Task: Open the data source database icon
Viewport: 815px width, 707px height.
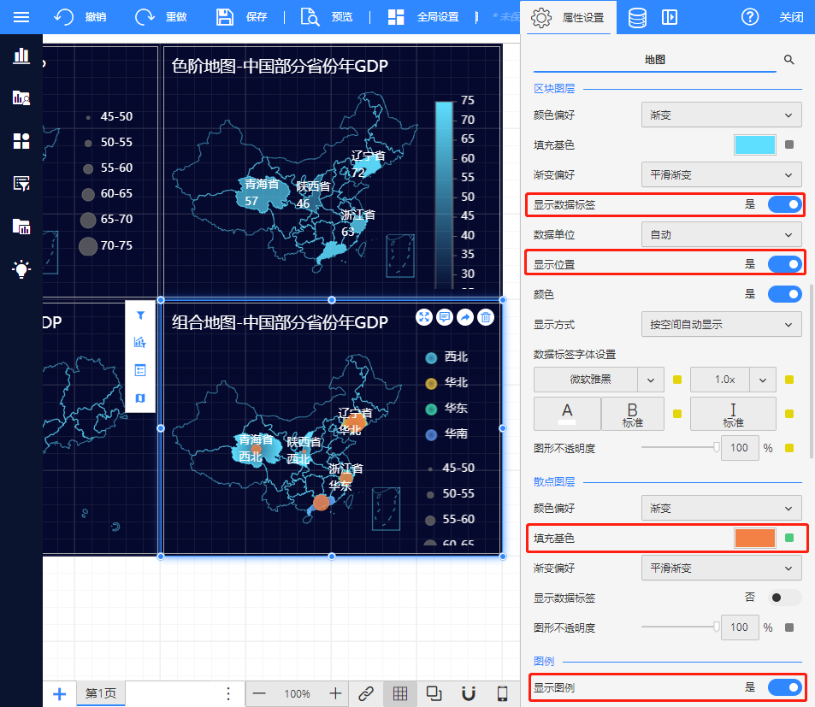Action: [x=637, y=17]
